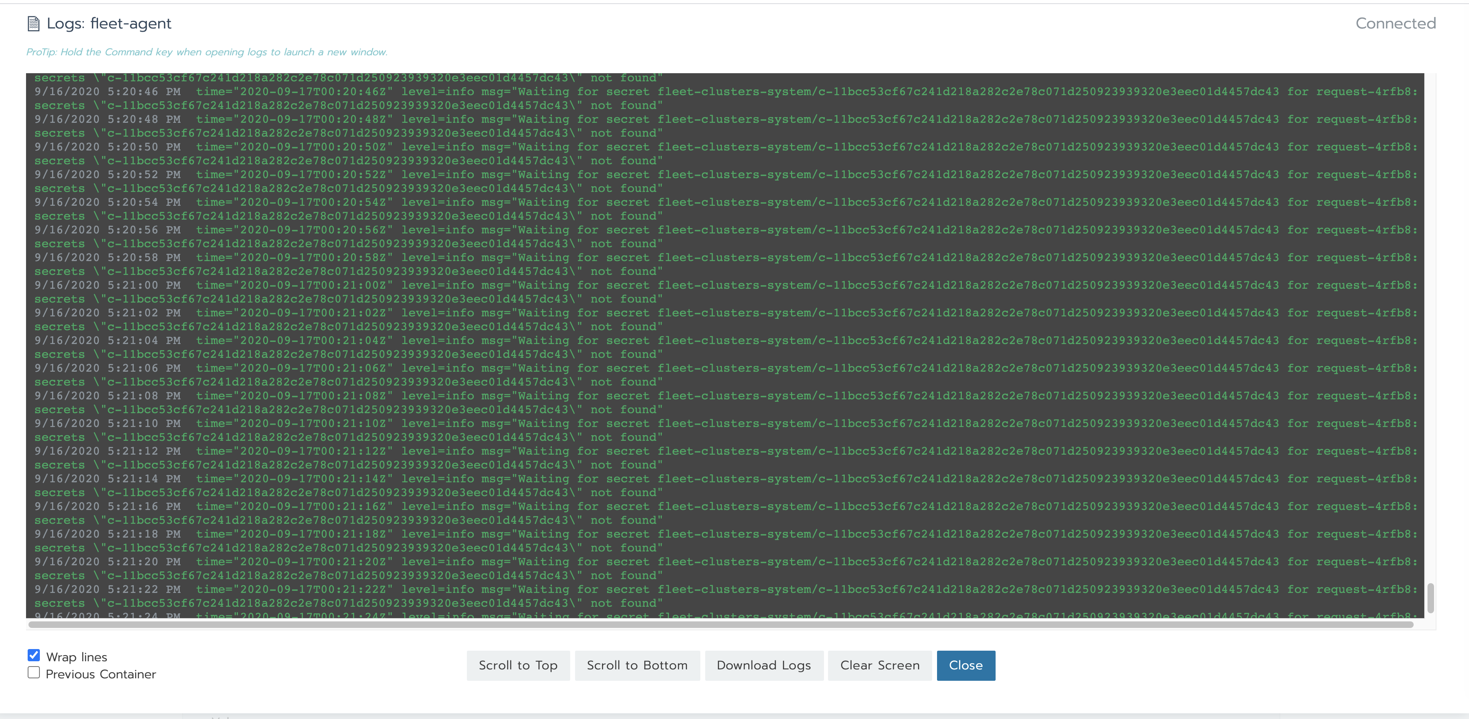
Task: Click the Scroll to Top button
Action: pyautogui.click(x=518, y=665)
